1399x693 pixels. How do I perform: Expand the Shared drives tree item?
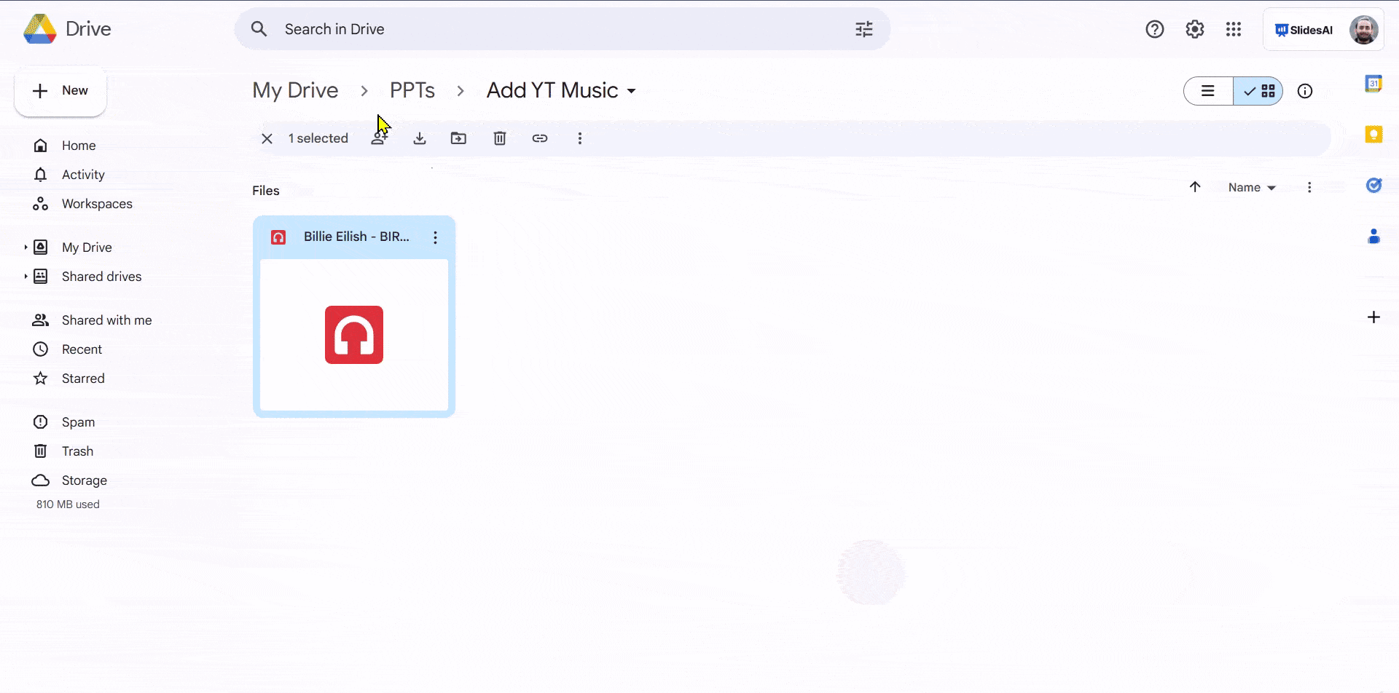pos(24,276)
